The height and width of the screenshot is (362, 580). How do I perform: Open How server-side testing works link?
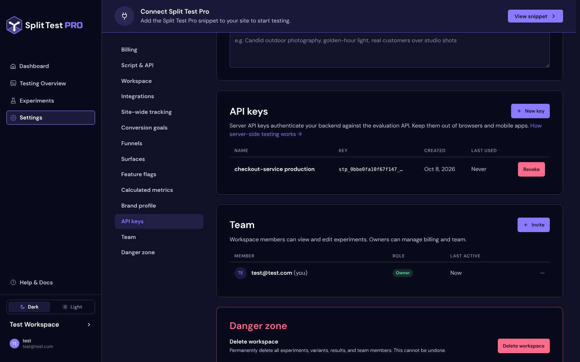pos(266,134)
